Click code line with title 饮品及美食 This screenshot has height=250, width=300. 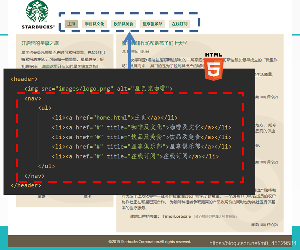[142, 137]
